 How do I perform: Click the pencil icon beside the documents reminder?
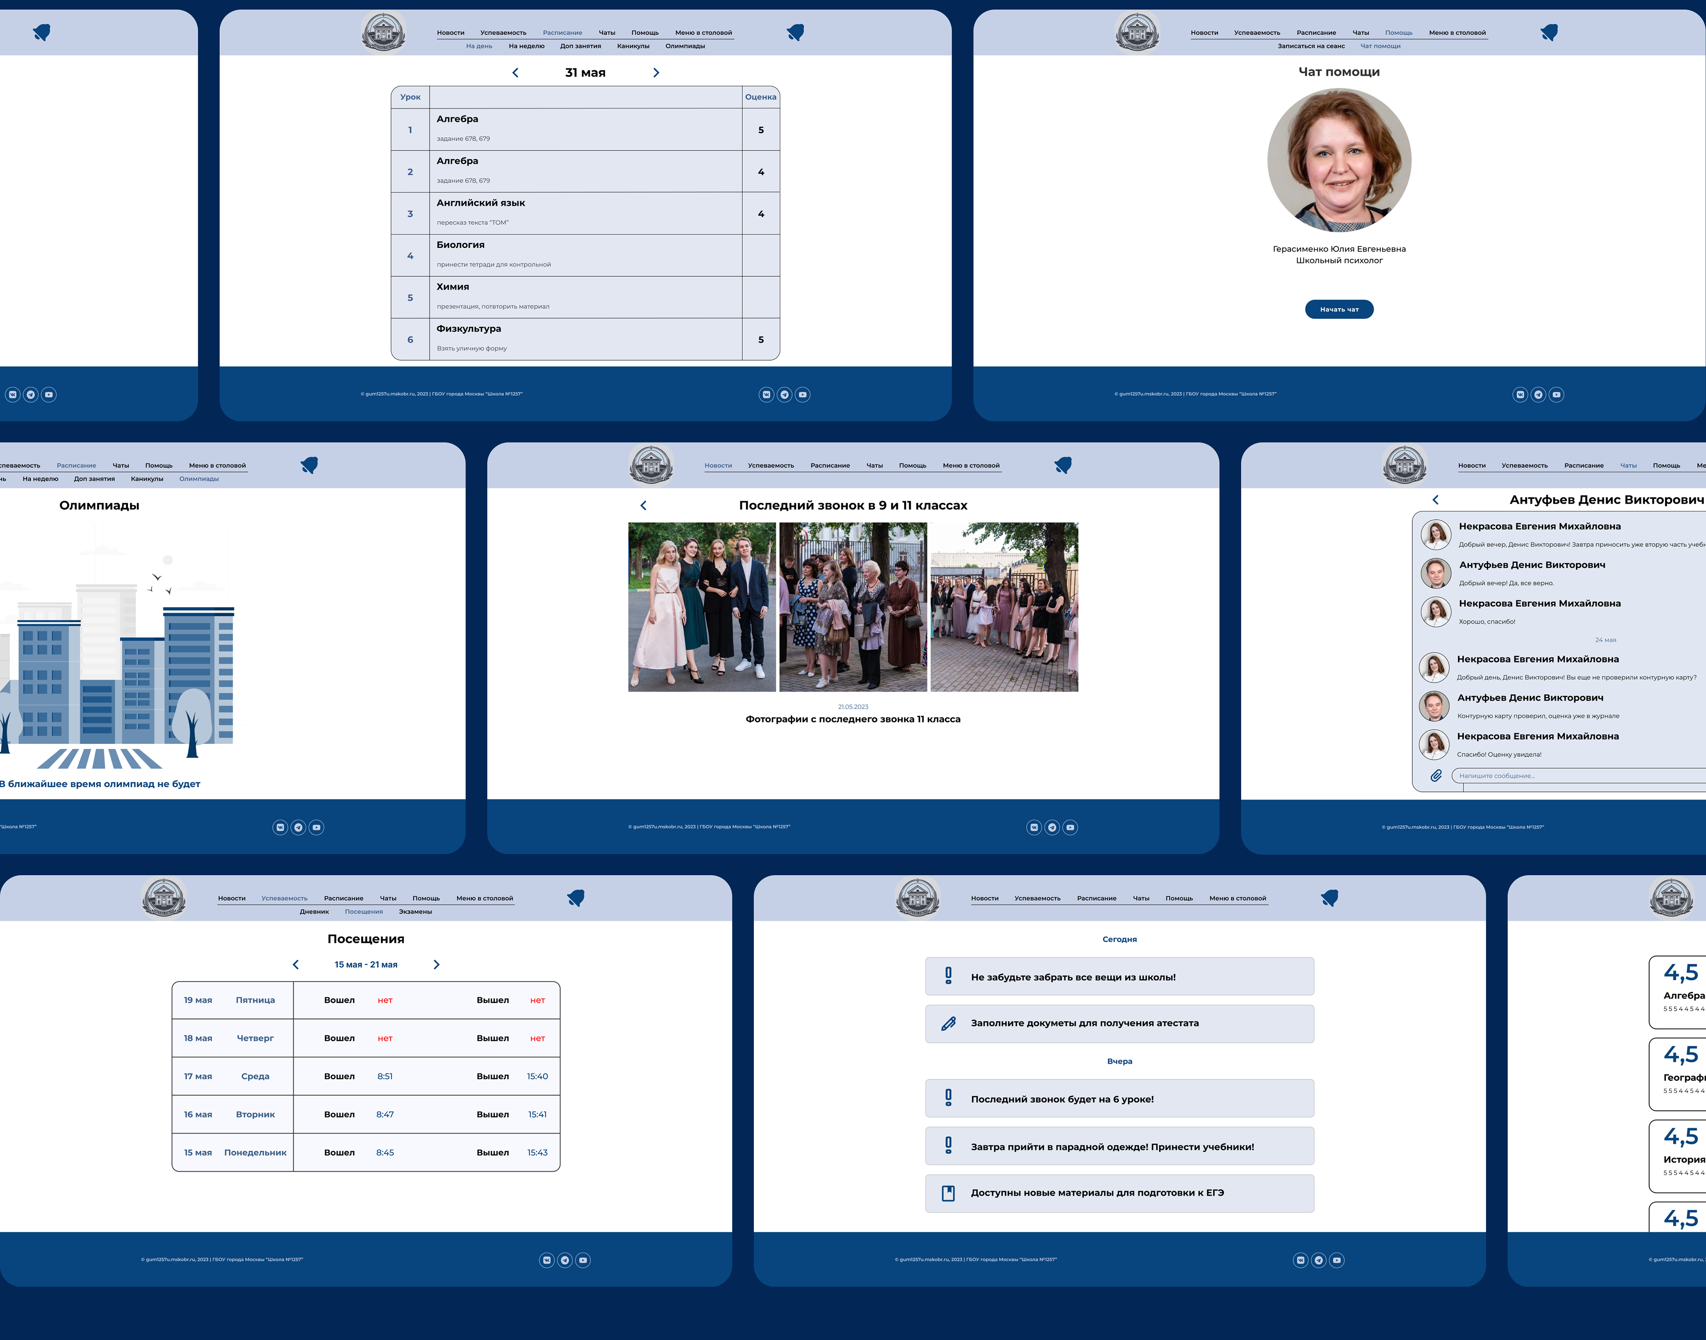(x=948, y=1023)
